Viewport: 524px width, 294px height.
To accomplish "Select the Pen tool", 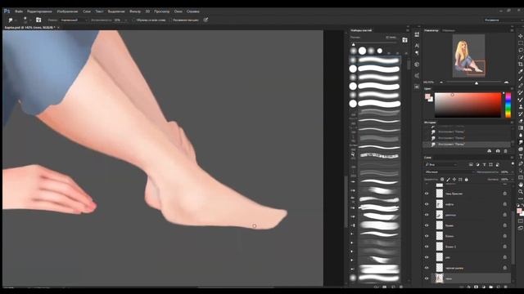I will pos(521,163).
